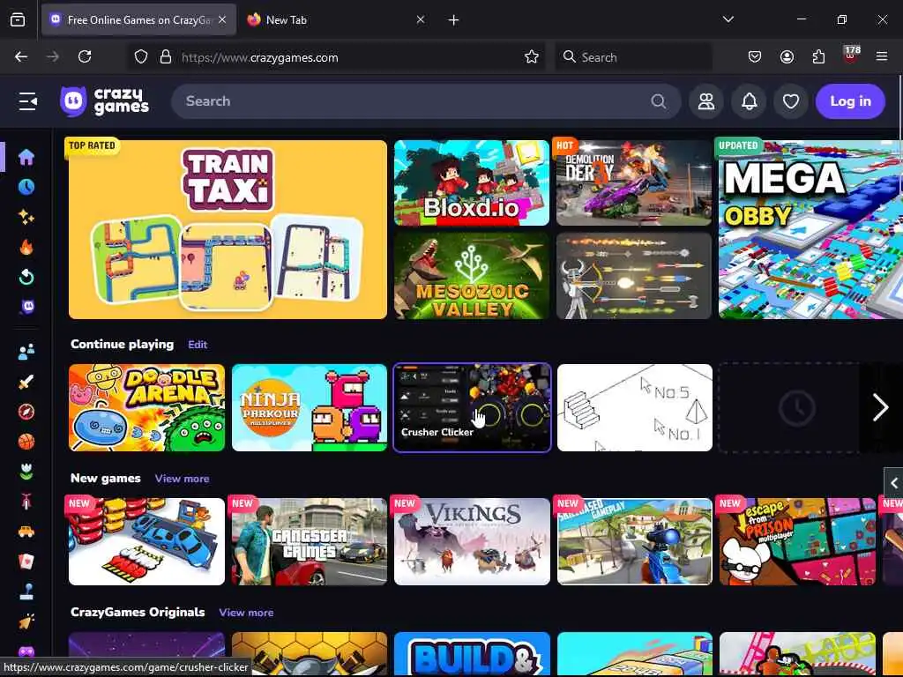Open the Trending fire icon in sidebar
This screenshot has width=903, height=677.
pyautogui.click(x=26, y=247)
